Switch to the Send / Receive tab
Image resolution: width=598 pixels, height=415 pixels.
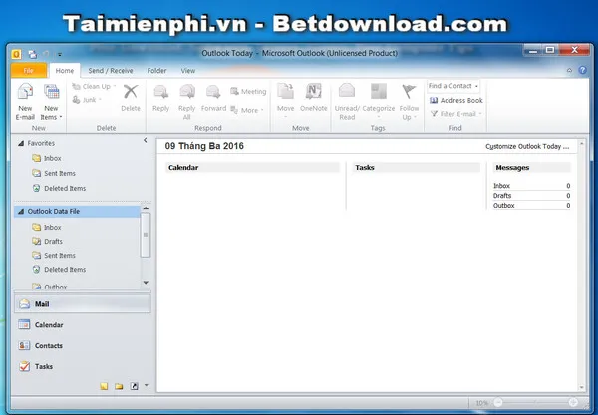tap(111, 71)
